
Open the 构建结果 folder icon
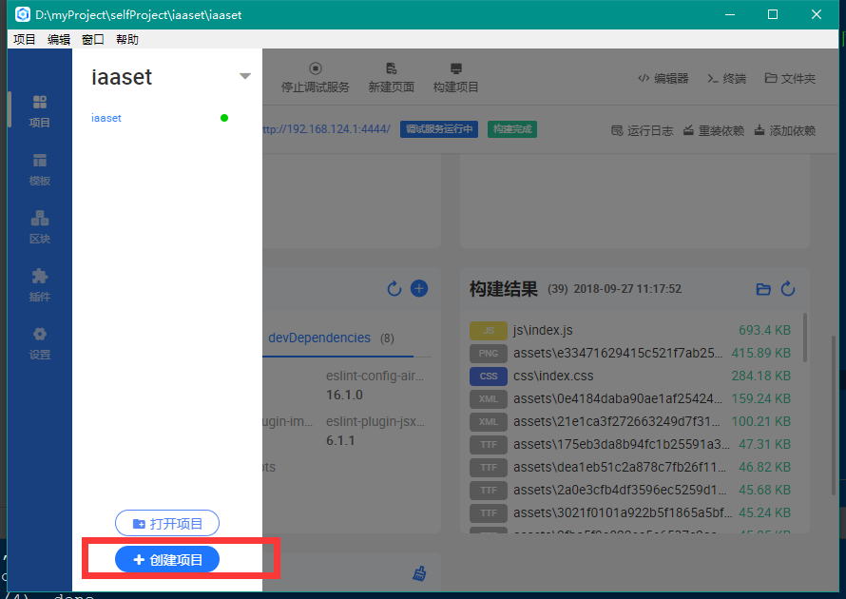pos(763,289)
